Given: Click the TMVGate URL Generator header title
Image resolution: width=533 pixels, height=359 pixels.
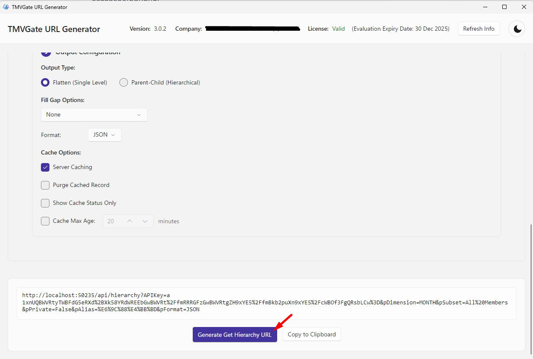Looking at the screenshot, I should [54, 29].
